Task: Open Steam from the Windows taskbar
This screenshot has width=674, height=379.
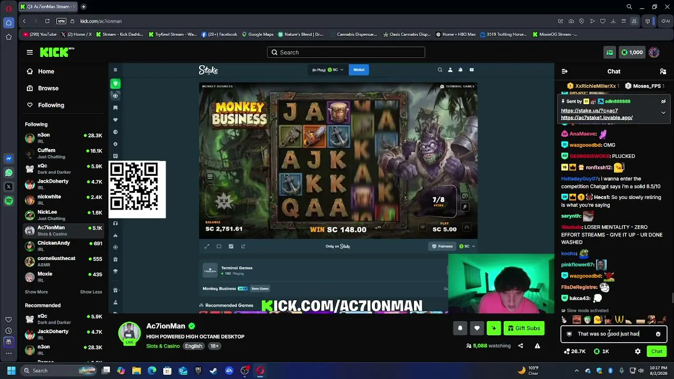Action: pyautogui.click(x=213, y=371)
